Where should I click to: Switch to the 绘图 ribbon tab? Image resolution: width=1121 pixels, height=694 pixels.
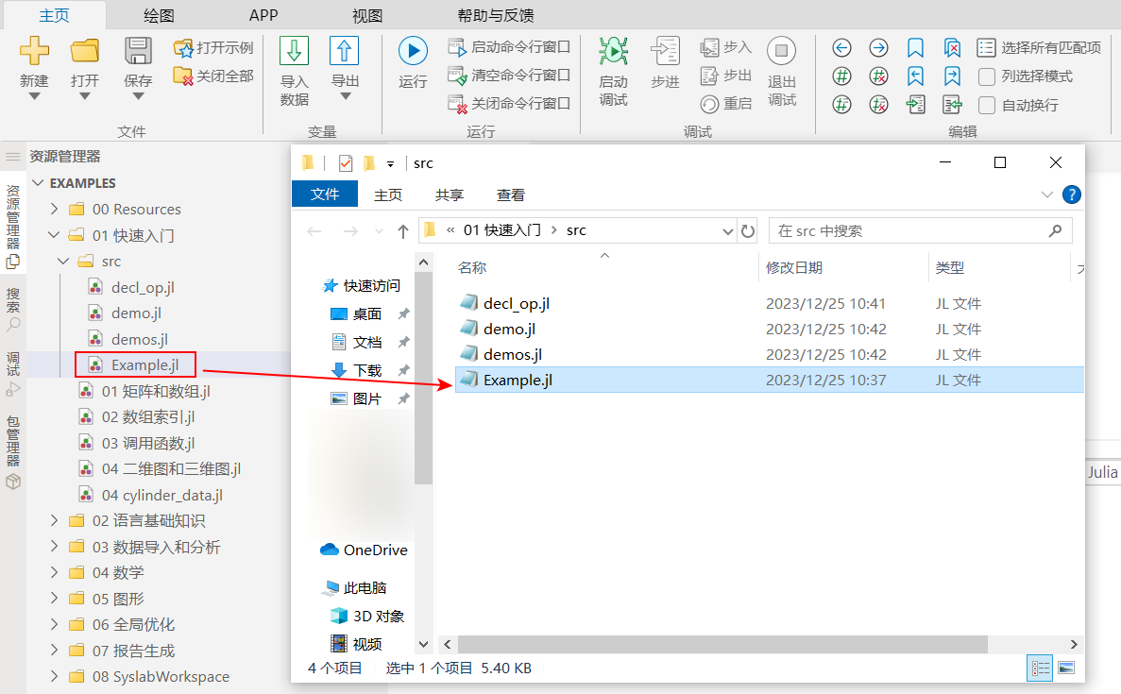158,15
